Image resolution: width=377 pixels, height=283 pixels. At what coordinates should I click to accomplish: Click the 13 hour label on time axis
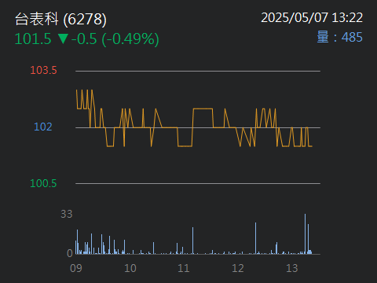(x=292, y=268)
